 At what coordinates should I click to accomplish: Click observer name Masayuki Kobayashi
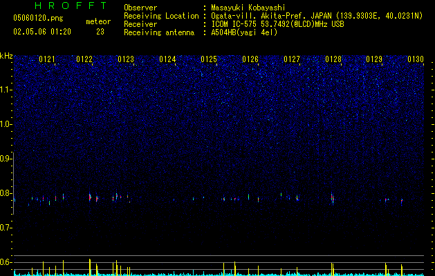[x=248, y=8]
